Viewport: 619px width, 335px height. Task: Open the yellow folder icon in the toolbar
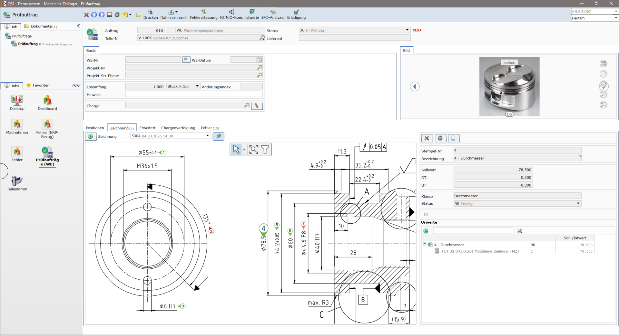(x=138, y=15)
